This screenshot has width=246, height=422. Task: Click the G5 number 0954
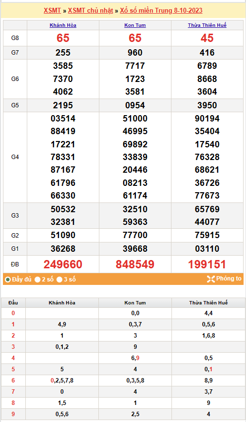tap(135, 105)
